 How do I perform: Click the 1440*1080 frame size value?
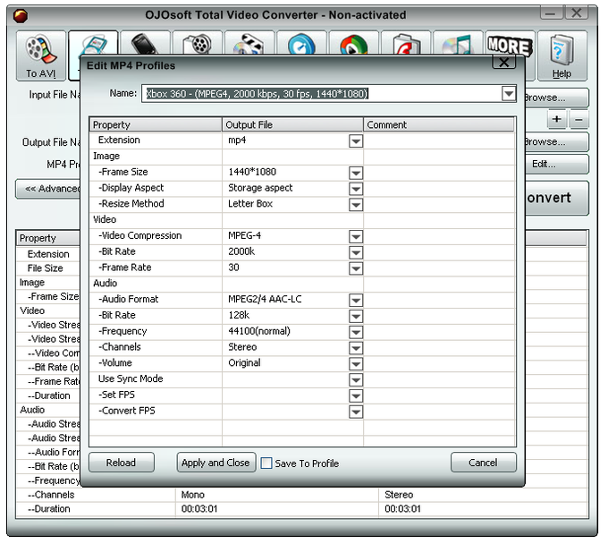(252, 172)
